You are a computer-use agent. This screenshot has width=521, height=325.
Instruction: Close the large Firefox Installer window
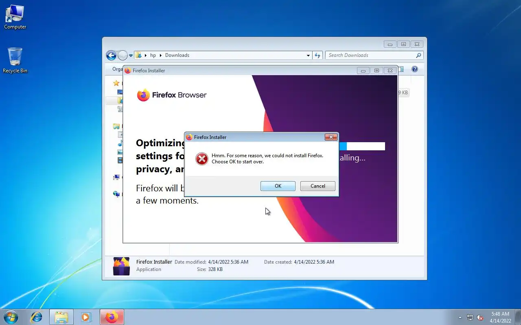coord(390,71)
